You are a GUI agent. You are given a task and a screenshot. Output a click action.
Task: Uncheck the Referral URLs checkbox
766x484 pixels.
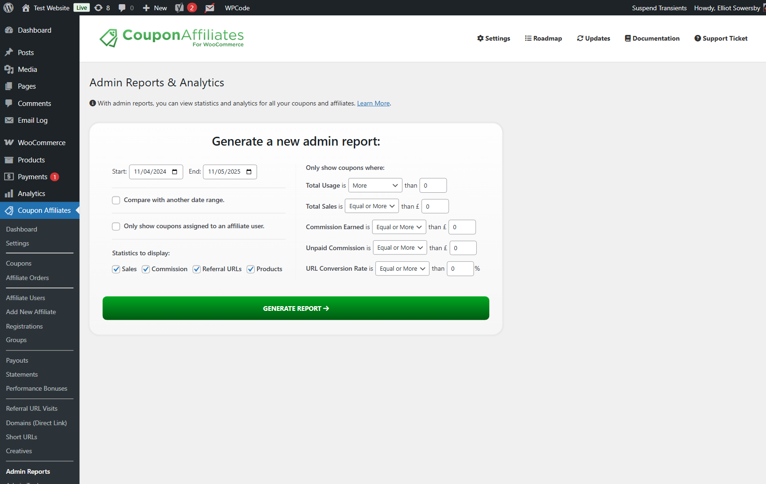click(x=197, y=269)
